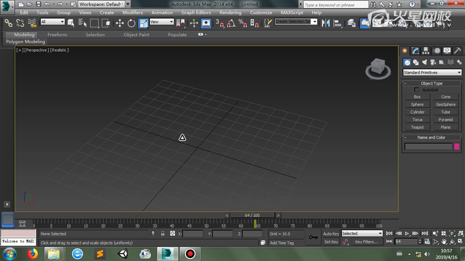Click the Utilities hammer icon

click(x=457, y=51)
